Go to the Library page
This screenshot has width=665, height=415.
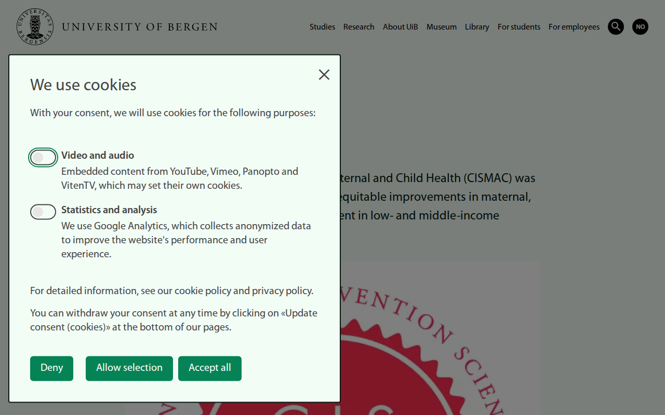pos(476,26)
